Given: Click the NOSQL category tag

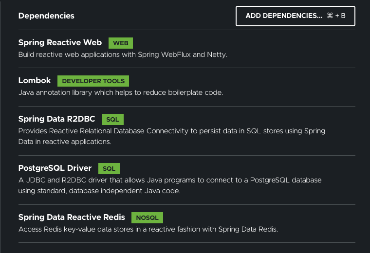Looking at the screenshot, I should pyautogui.click(x=147, y=217).
